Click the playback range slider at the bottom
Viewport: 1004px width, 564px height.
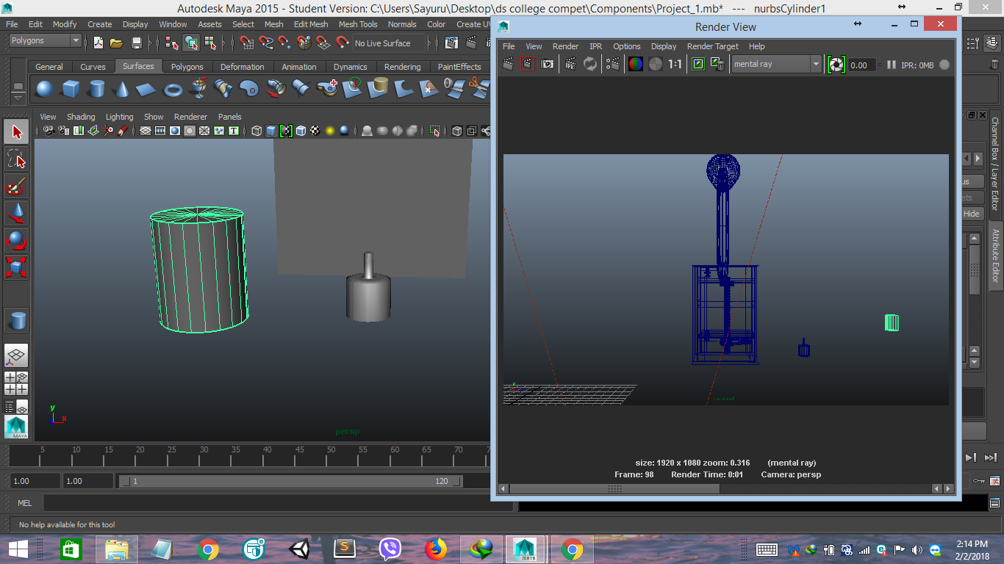294,481
